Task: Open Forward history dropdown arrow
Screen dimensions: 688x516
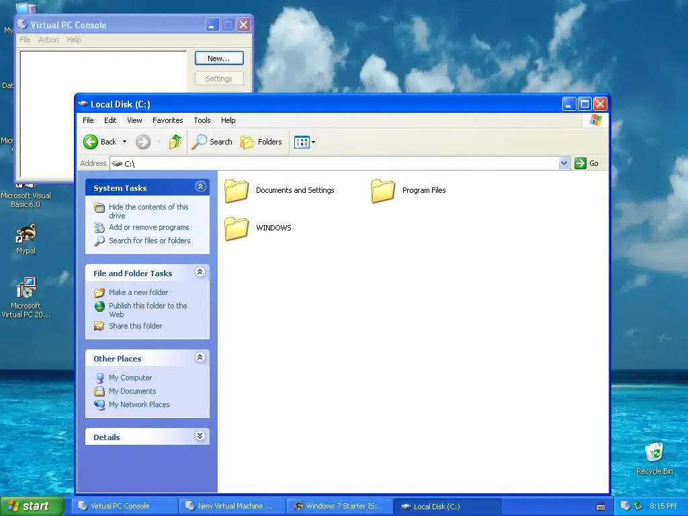Action: (159, 142)
